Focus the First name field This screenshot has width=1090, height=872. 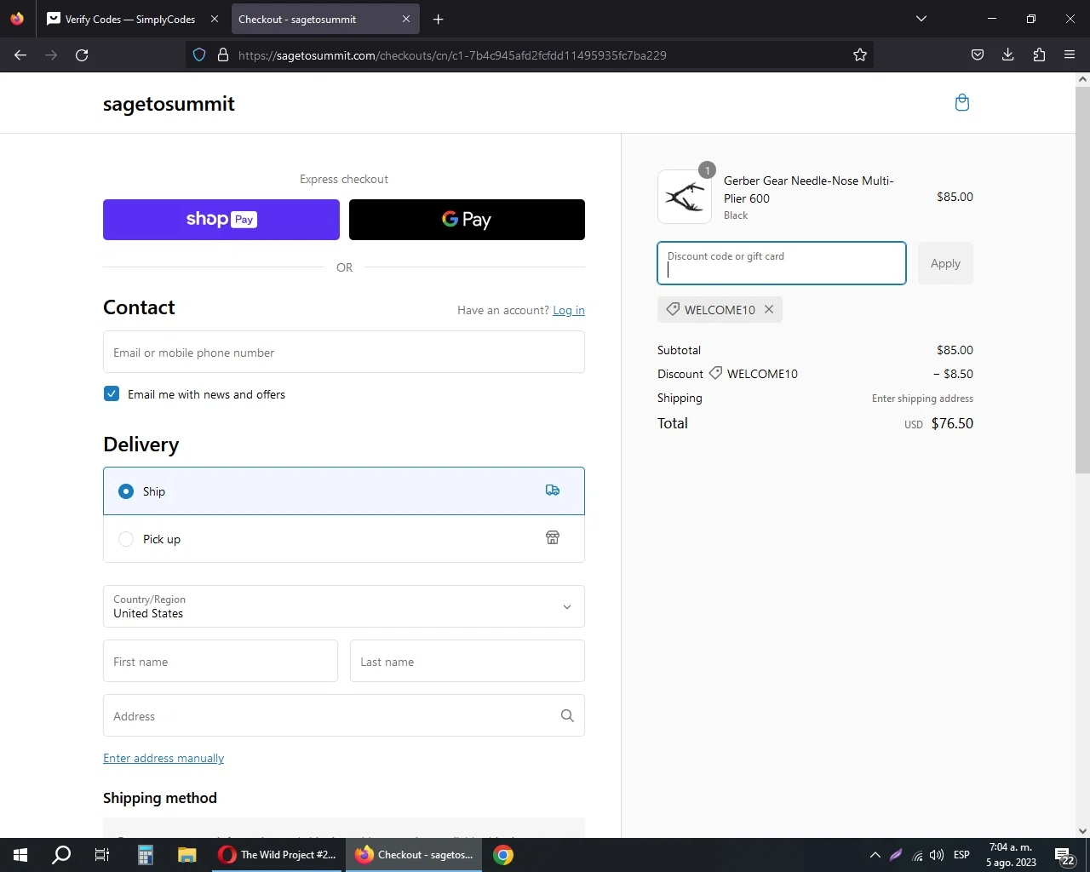221,662
